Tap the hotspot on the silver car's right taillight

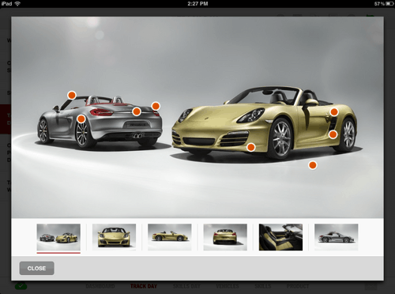pos(156,106)
